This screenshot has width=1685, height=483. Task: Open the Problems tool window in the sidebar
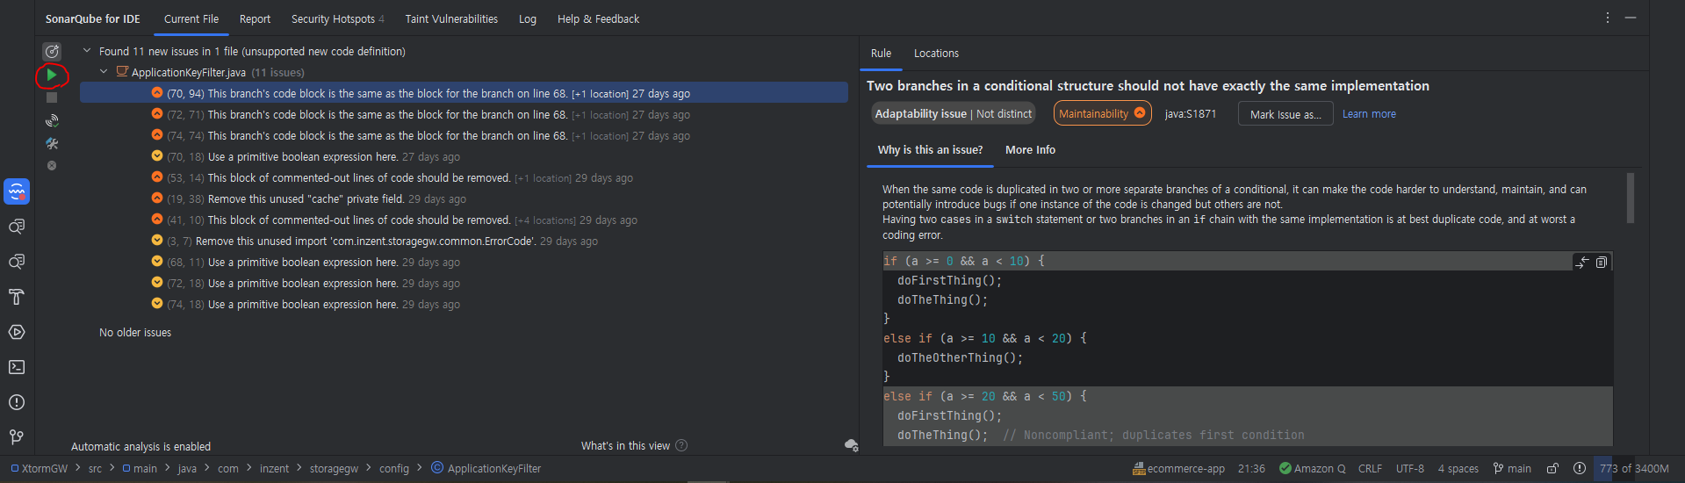pos(17,402)
